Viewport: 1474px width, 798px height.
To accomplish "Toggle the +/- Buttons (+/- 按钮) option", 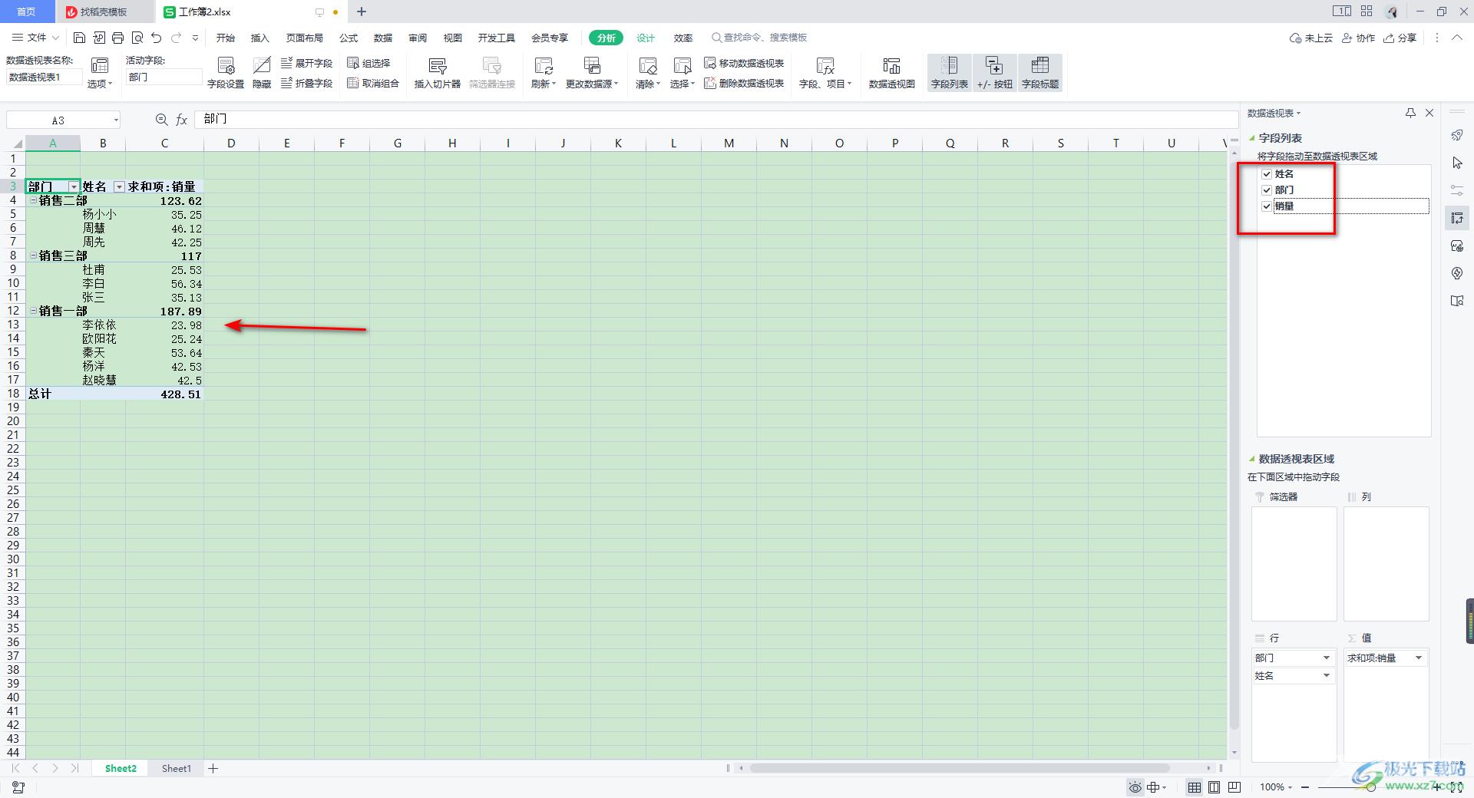I will click(x=995, y=73).
